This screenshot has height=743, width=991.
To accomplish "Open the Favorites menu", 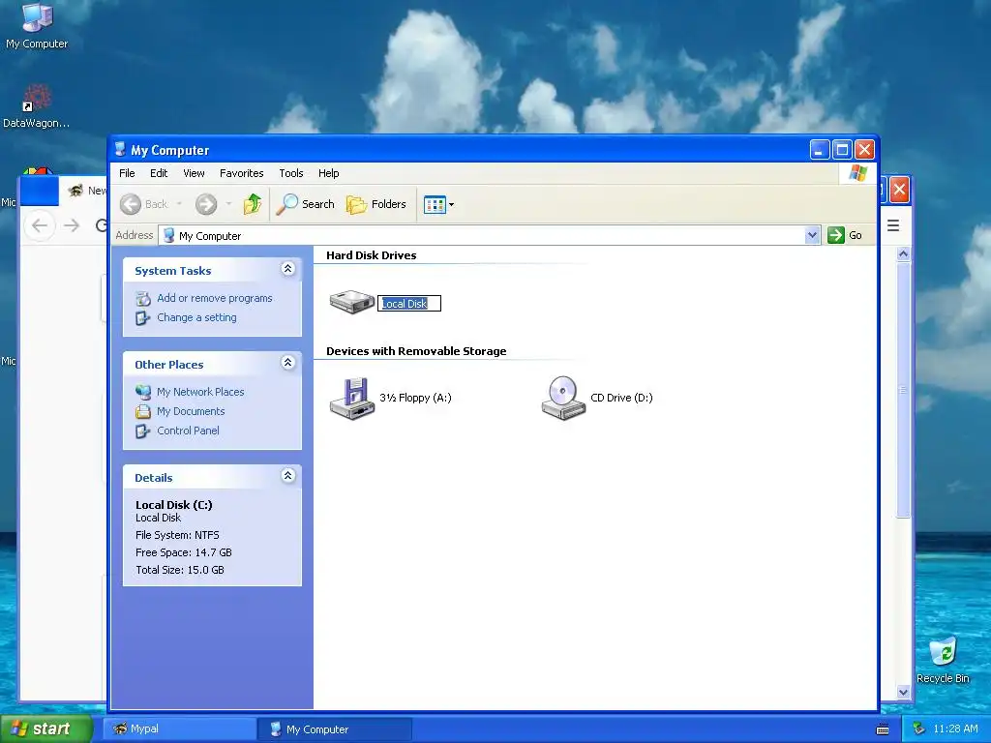I will click(x=241, y=173).
